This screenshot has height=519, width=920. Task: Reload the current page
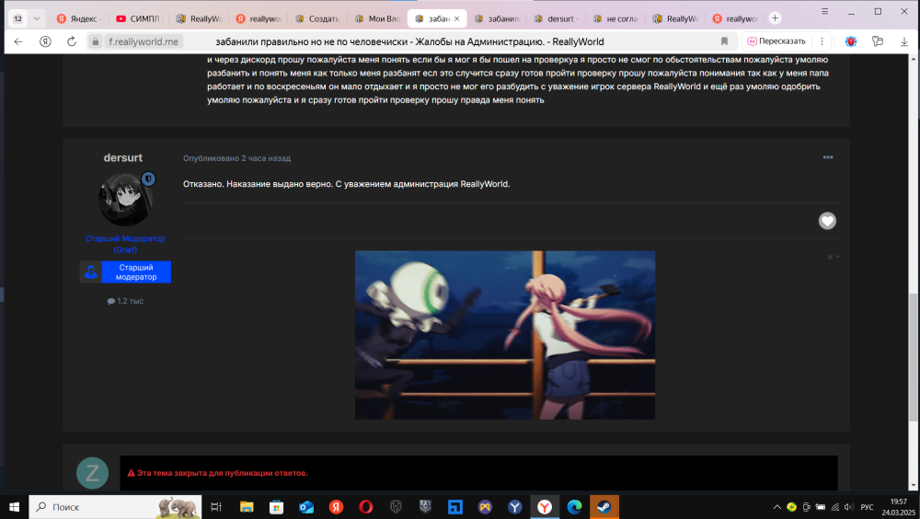[72, 41]
